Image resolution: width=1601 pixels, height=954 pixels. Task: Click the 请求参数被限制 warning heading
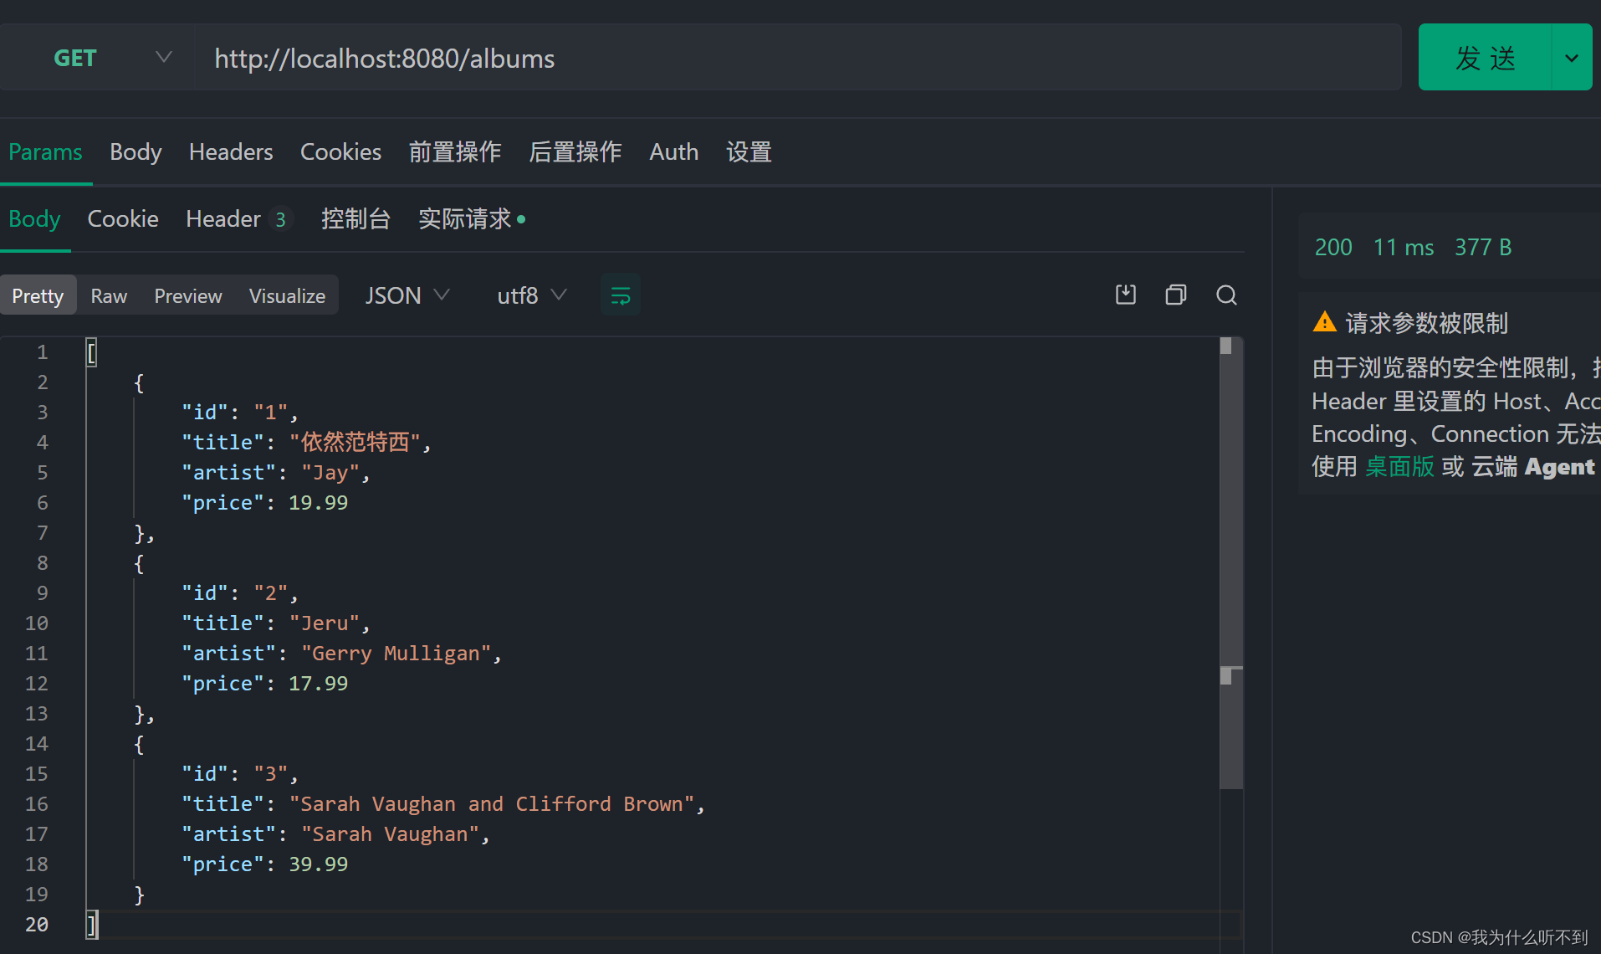coord(1427,323)
